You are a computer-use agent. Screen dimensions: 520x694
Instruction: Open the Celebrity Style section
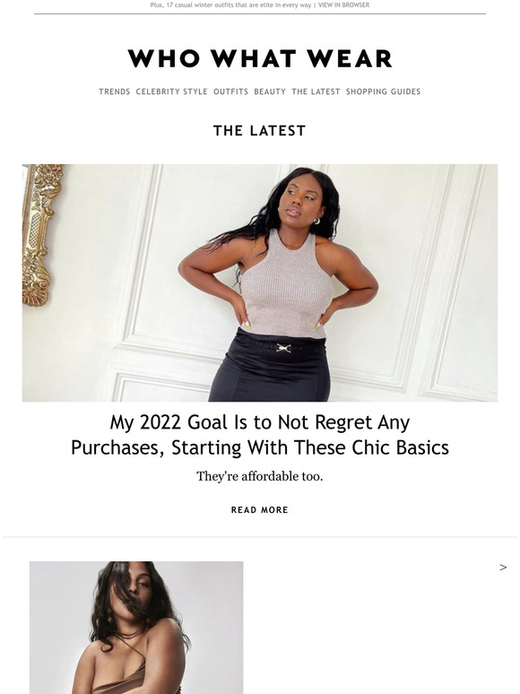click(x=172, y=91)
